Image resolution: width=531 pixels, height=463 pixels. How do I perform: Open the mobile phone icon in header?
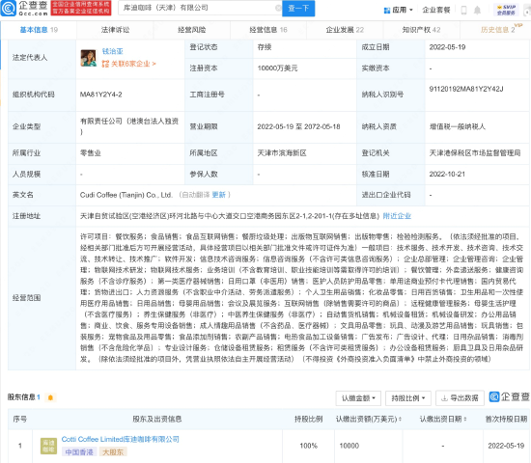464,11
